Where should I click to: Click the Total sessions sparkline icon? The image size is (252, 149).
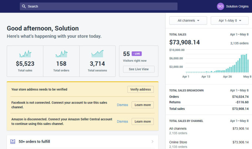[x=97, y=54]
